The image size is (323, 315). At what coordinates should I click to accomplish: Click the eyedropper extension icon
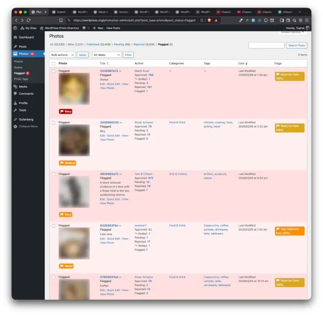click(x=241, y=20)
